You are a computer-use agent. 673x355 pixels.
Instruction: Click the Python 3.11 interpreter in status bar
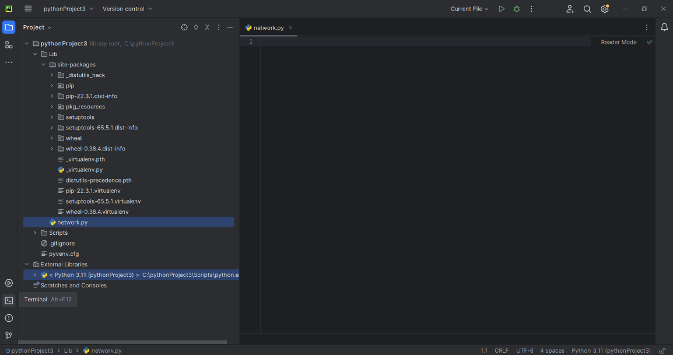pyautogui.click(x=611, y=350)
